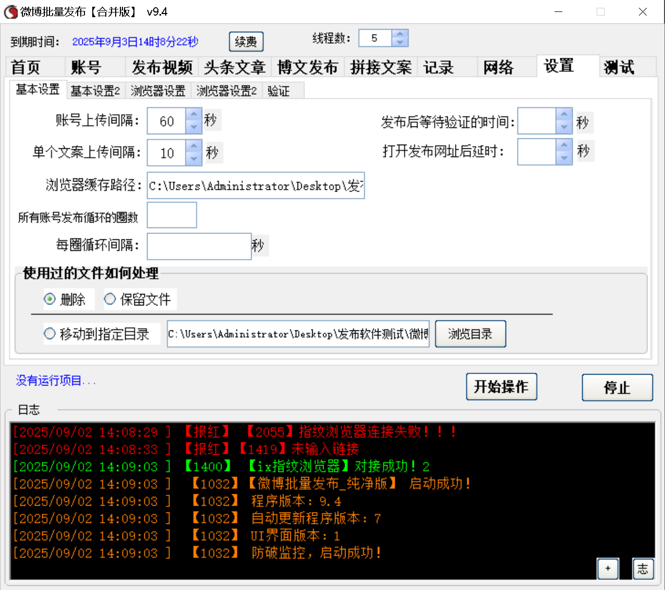This screenshot has height=590, width=665.
Task: Click the 每圈循环间隔 input field
Action: click(198, 246)
